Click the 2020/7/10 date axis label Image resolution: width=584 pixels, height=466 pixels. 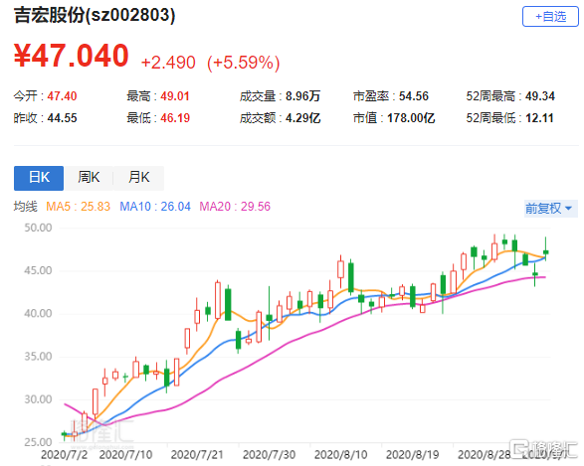[x=126, y=455]
